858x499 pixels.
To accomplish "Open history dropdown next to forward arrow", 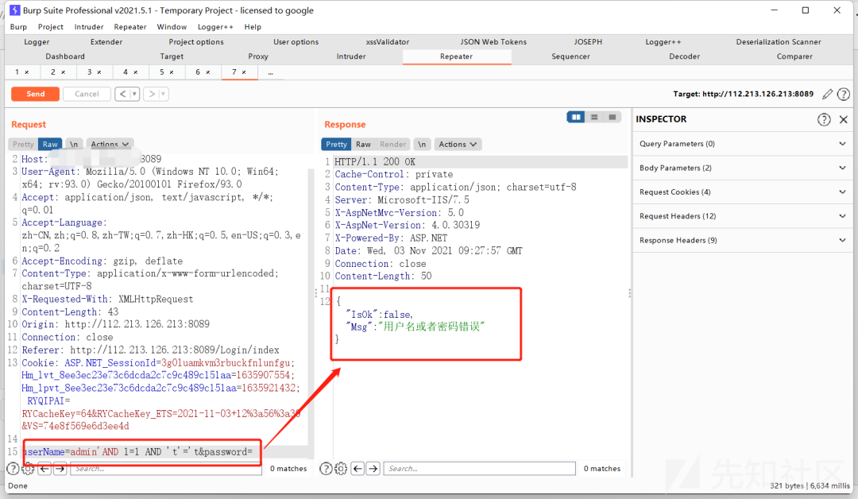I will coord(163,94).
